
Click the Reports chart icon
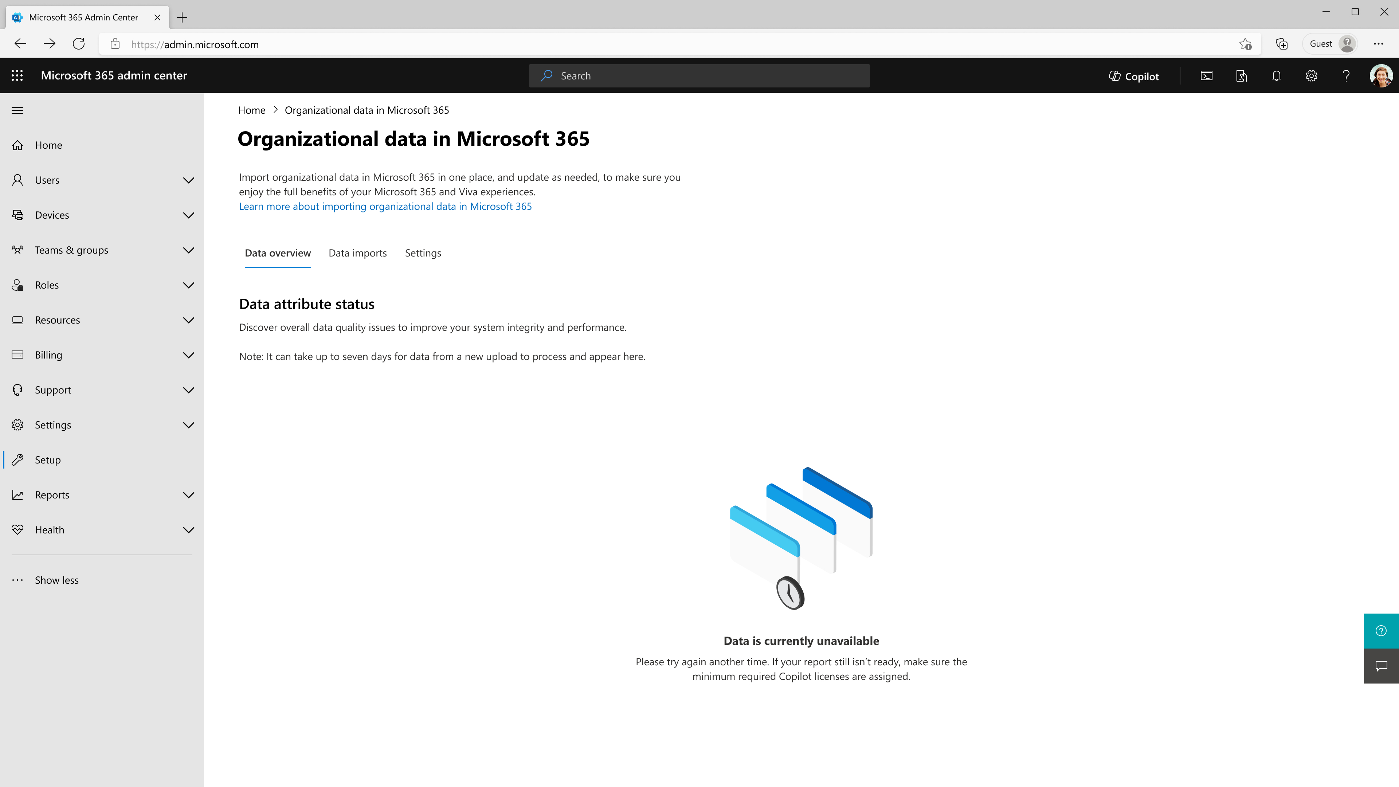coord(17,495)
